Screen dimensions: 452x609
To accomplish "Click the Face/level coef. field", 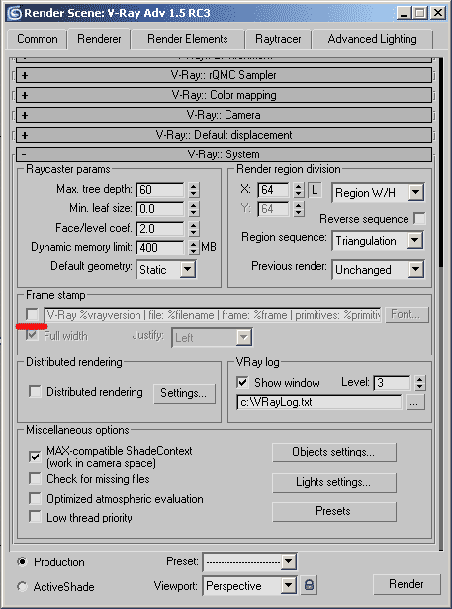I will (x=160, y=229).
